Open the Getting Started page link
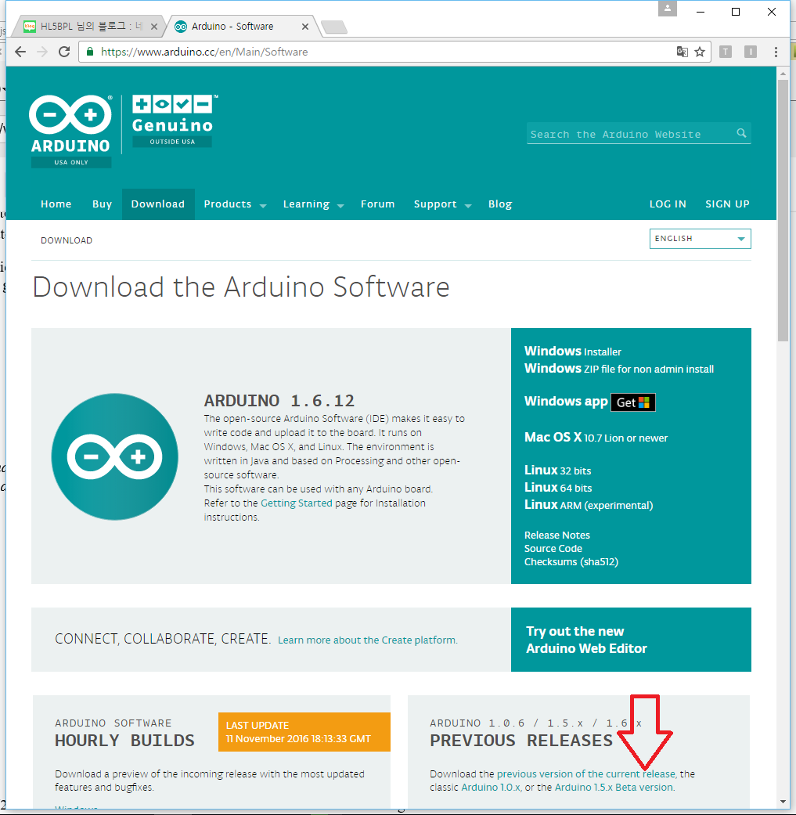796x815 pixels. pyautogui.click(x=296, y=503)
